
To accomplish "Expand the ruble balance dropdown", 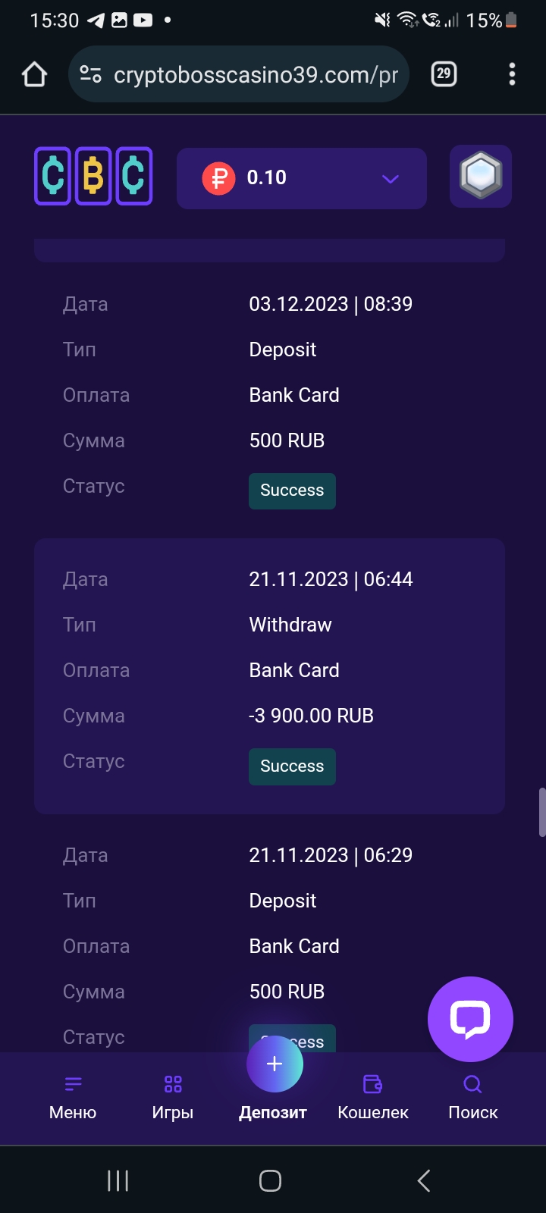I will (390, 179).
